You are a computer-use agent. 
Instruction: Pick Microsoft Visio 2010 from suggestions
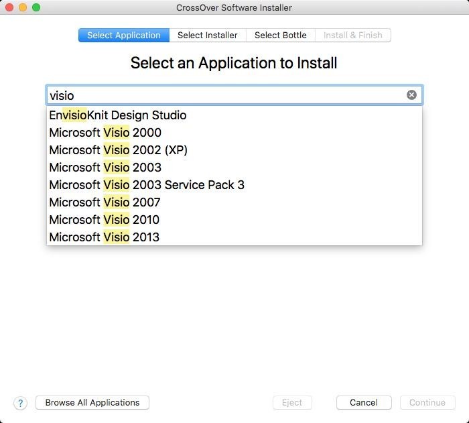pos(105,220)
